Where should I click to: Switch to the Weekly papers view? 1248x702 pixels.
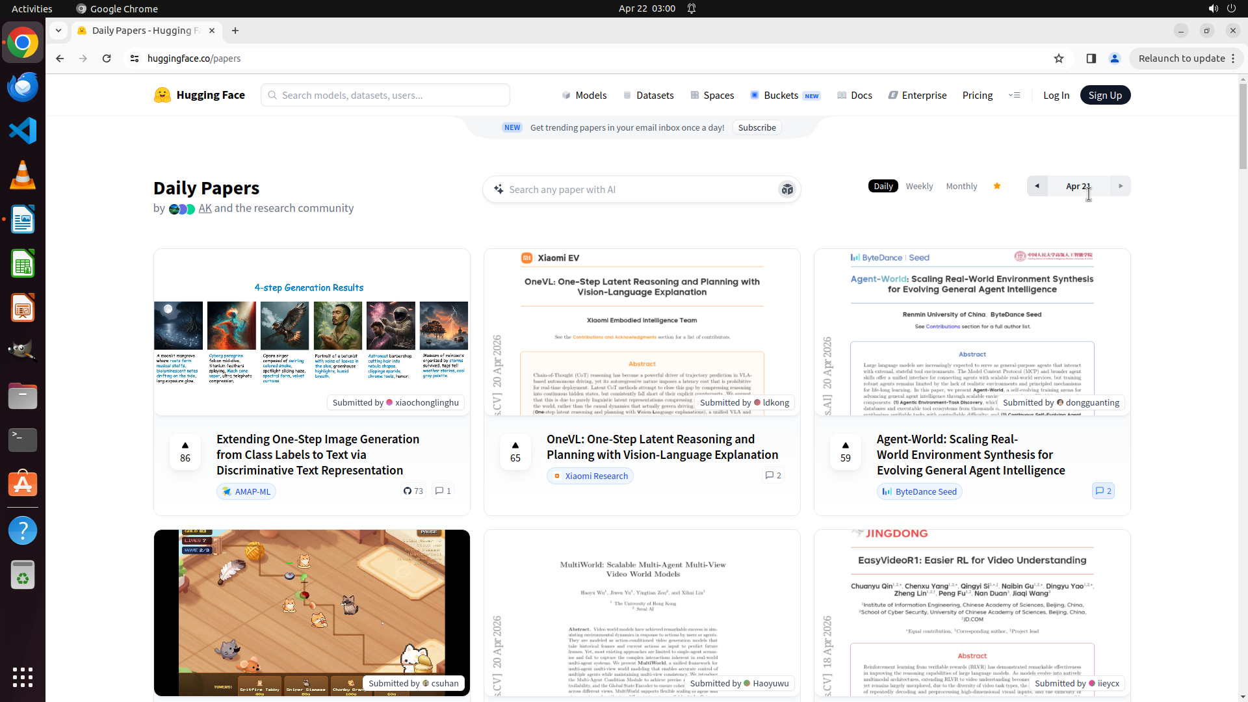[919, 187]
